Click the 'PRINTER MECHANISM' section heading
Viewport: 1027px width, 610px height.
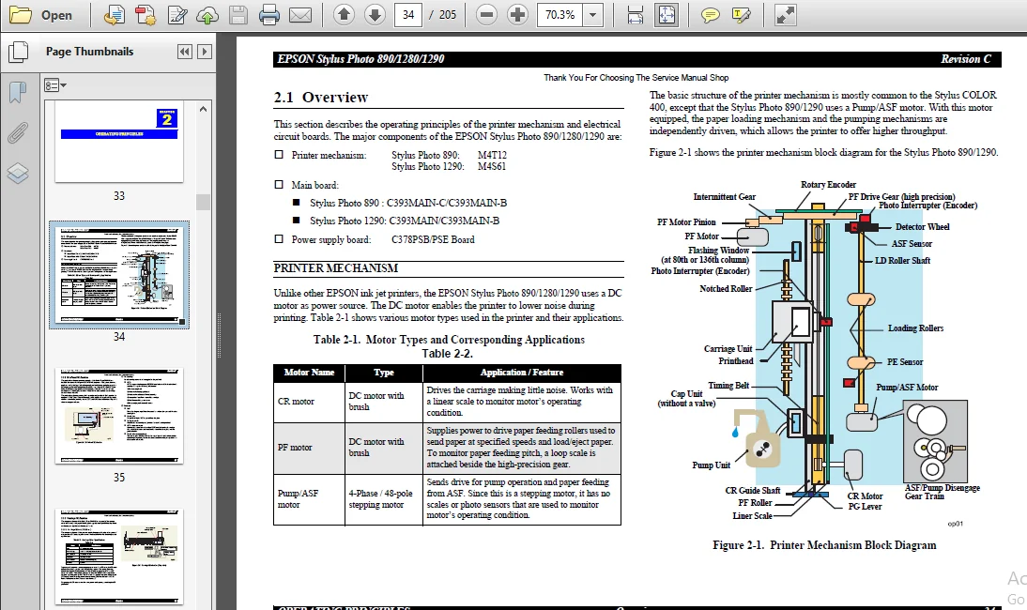tap(336, 268)
